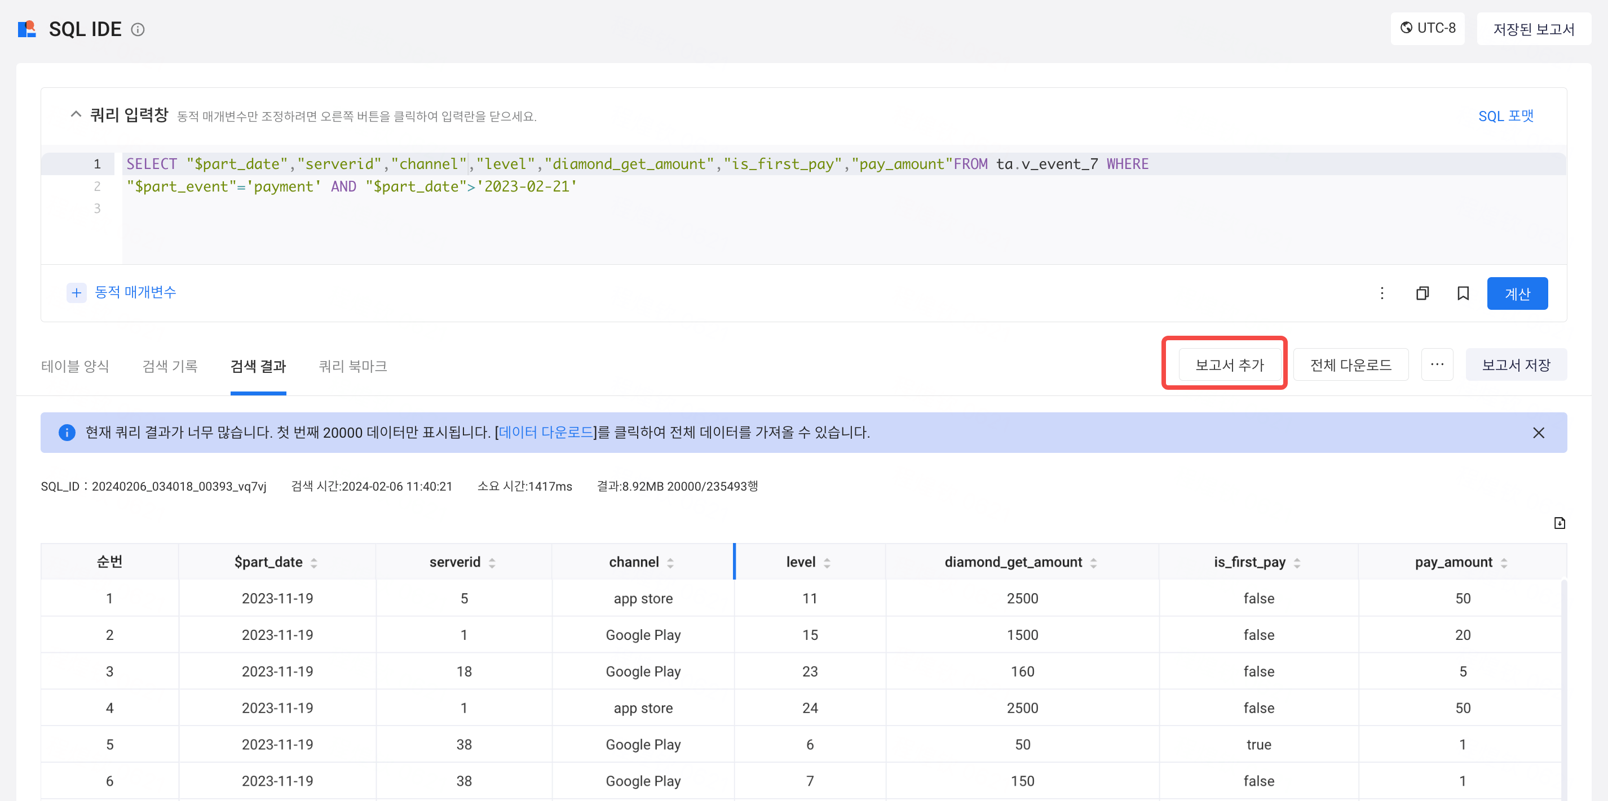Click the info icon in the banner
The image size is (1608, 801).
(67, 432)
